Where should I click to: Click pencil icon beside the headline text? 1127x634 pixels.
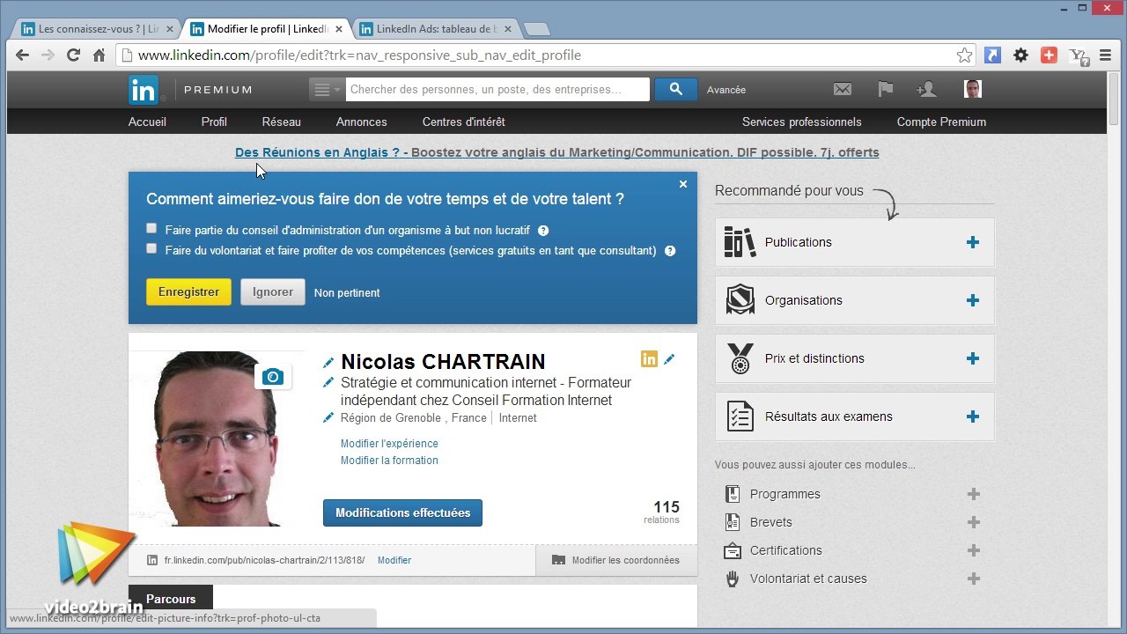pyautogui.click(x=328, y=382)
